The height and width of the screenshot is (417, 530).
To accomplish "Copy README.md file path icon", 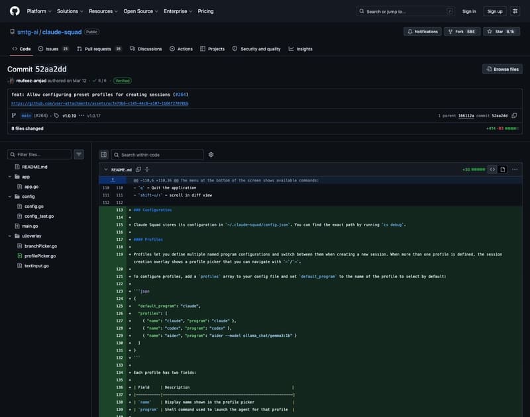I will (138, 169).
